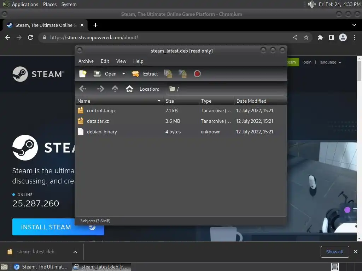Select the control.tar.gz file row
Viewport: 362px width, 271px height.
pyautogui.click(x=181, y=110)
